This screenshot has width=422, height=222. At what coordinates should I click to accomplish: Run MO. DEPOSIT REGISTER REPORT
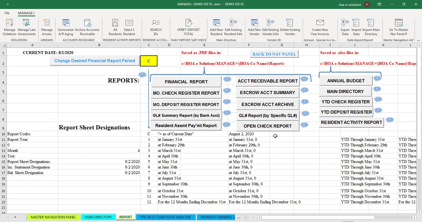[x=186, y=105]
